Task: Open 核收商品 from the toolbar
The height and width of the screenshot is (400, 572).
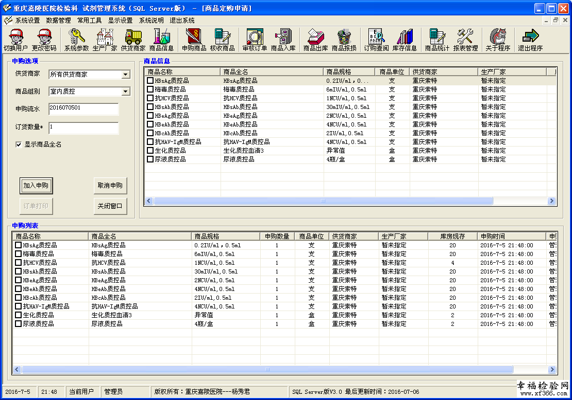Action: point(223,40)
